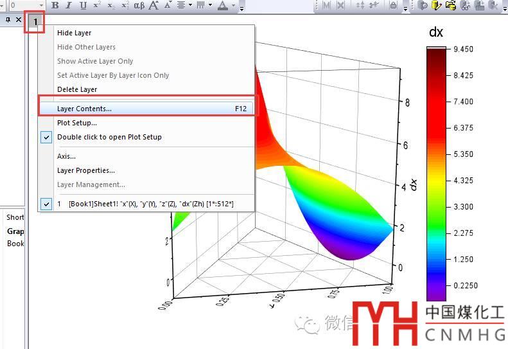Apply superscript formatting
This screenshot has width=508, height=349.
(97, 5)
